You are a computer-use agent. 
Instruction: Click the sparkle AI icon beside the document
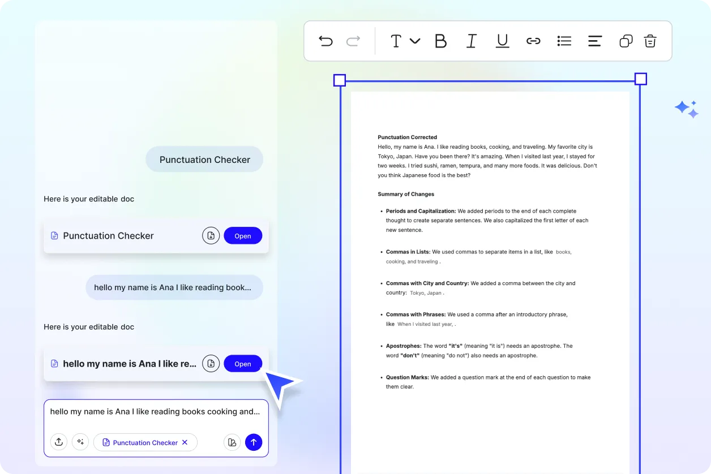pyautogui.click(x=686, y=109)
